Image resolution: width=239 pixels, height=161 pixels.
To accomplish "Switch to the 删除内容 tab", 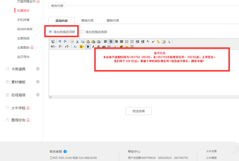I will pyautogui.click(x=113, y=20).
